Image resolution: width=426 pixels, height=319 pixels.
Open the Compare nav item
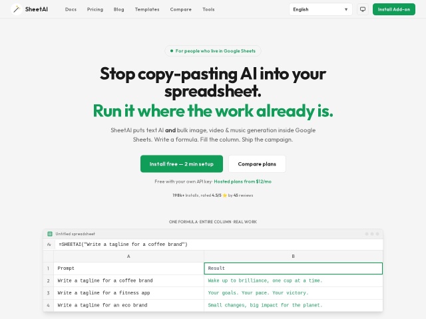180,9
